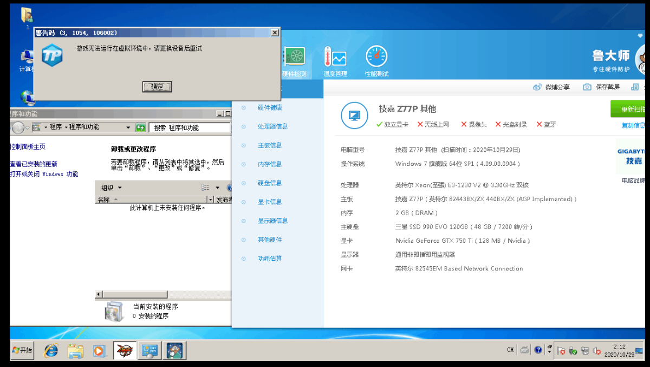The width and height of the screenshot is (650, 367).
Task: Select 处理器信息 in the sidebar
Action: 272,126
